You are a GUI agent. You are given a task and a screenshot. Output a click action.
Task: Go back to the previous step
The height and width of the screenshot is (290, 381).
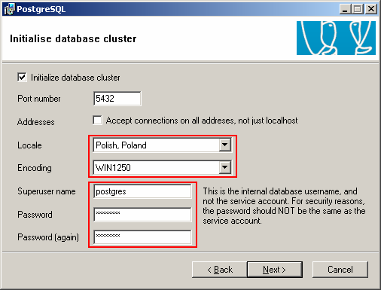[220, 270]
